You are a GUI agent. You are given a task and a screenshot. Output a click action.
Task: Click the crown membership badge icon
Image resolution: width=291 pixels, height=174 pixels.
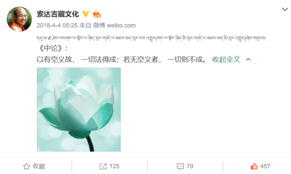tap(96, 14)
